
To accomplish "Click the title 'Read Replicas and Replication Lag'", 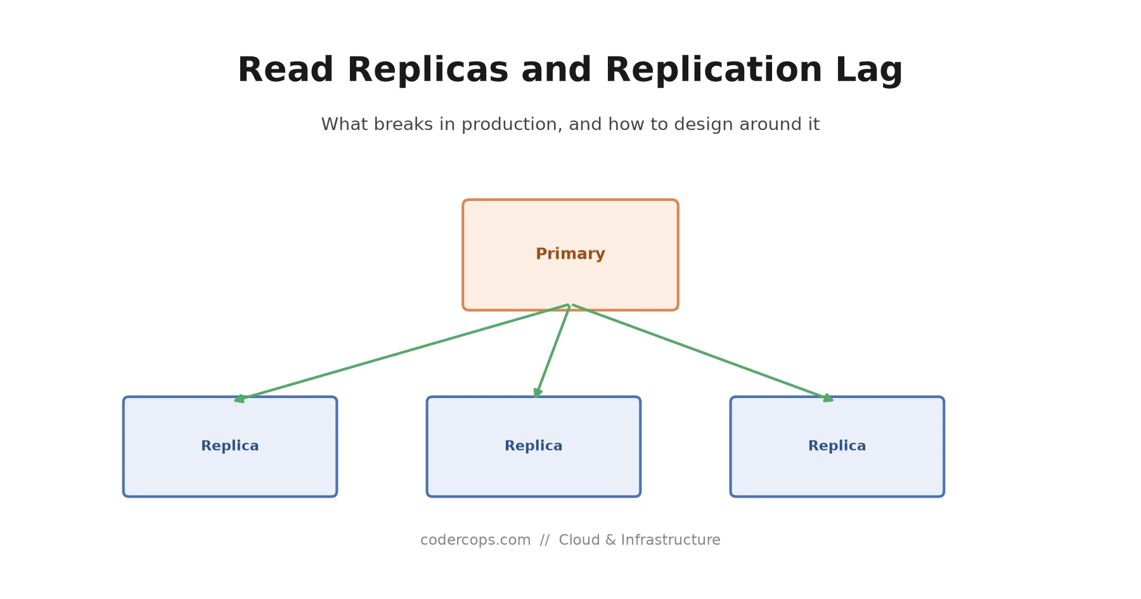I will click(570, 70).
